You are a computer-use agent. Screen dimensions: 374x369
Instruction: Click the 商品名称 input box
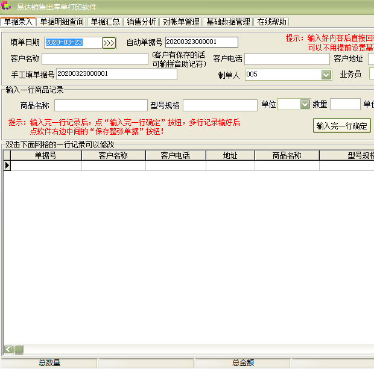click(100, 105)
